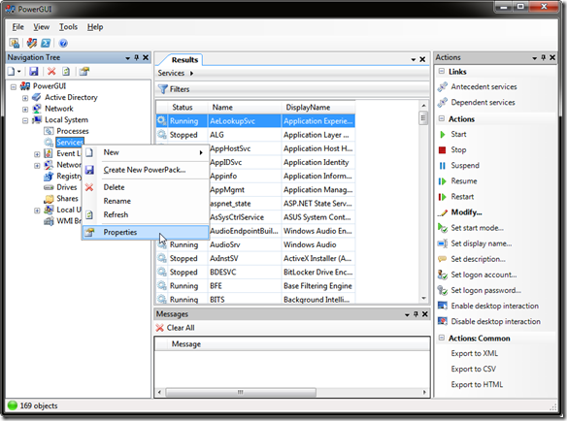Expand the Local Users node
This screenshot has height=421, width=567.
pos(37,210)
